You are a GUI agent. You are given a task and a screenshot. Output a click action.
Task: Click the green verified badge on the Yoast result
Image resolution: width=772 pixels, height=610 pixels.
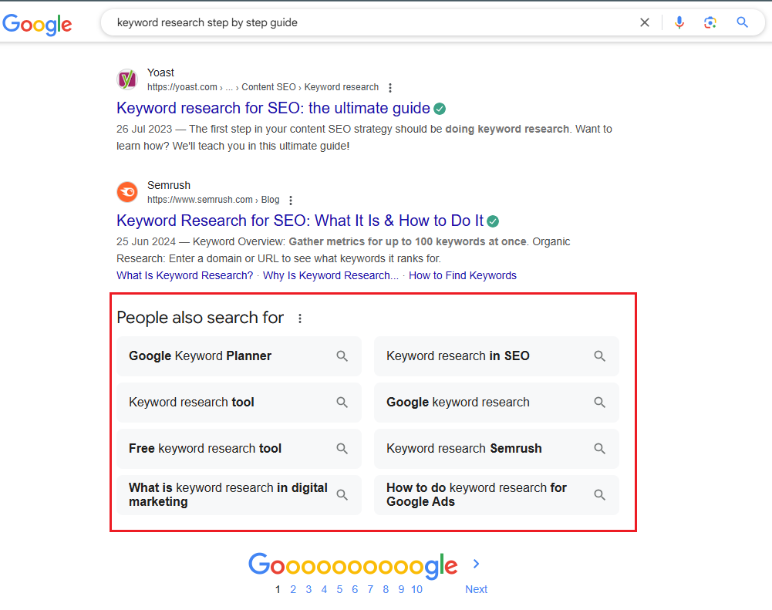click(440, 109)
